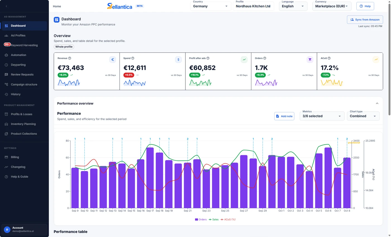
Task: Click the Help button in header
Action: 365,6
